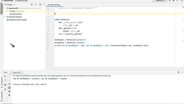Open Search Everywhere magnifier
The image size is (184, 104).
(x=182, y=1)
